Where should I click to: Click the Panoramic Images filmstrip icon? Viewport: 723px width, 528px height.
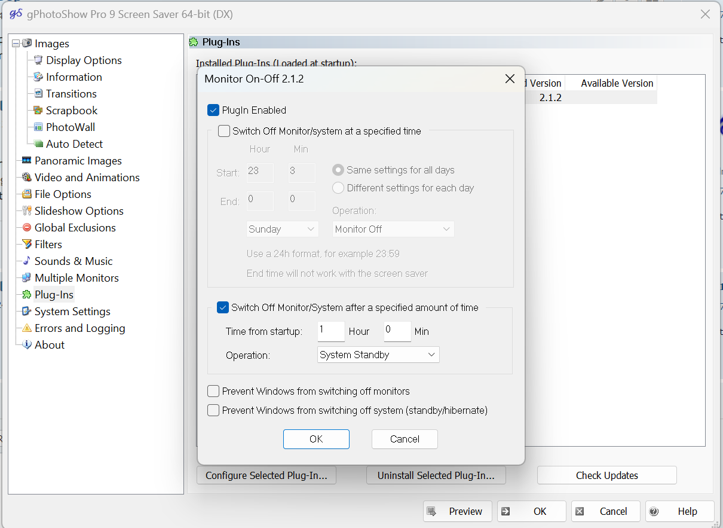coord(26,160)
